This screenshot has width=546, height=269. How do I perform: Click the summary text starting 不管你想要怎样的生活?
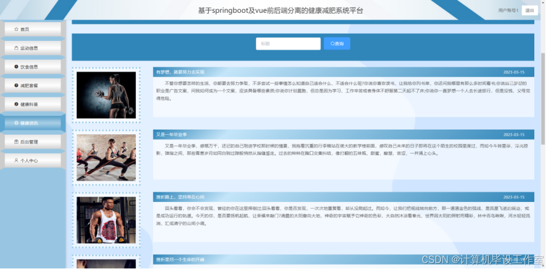(344, 91)
